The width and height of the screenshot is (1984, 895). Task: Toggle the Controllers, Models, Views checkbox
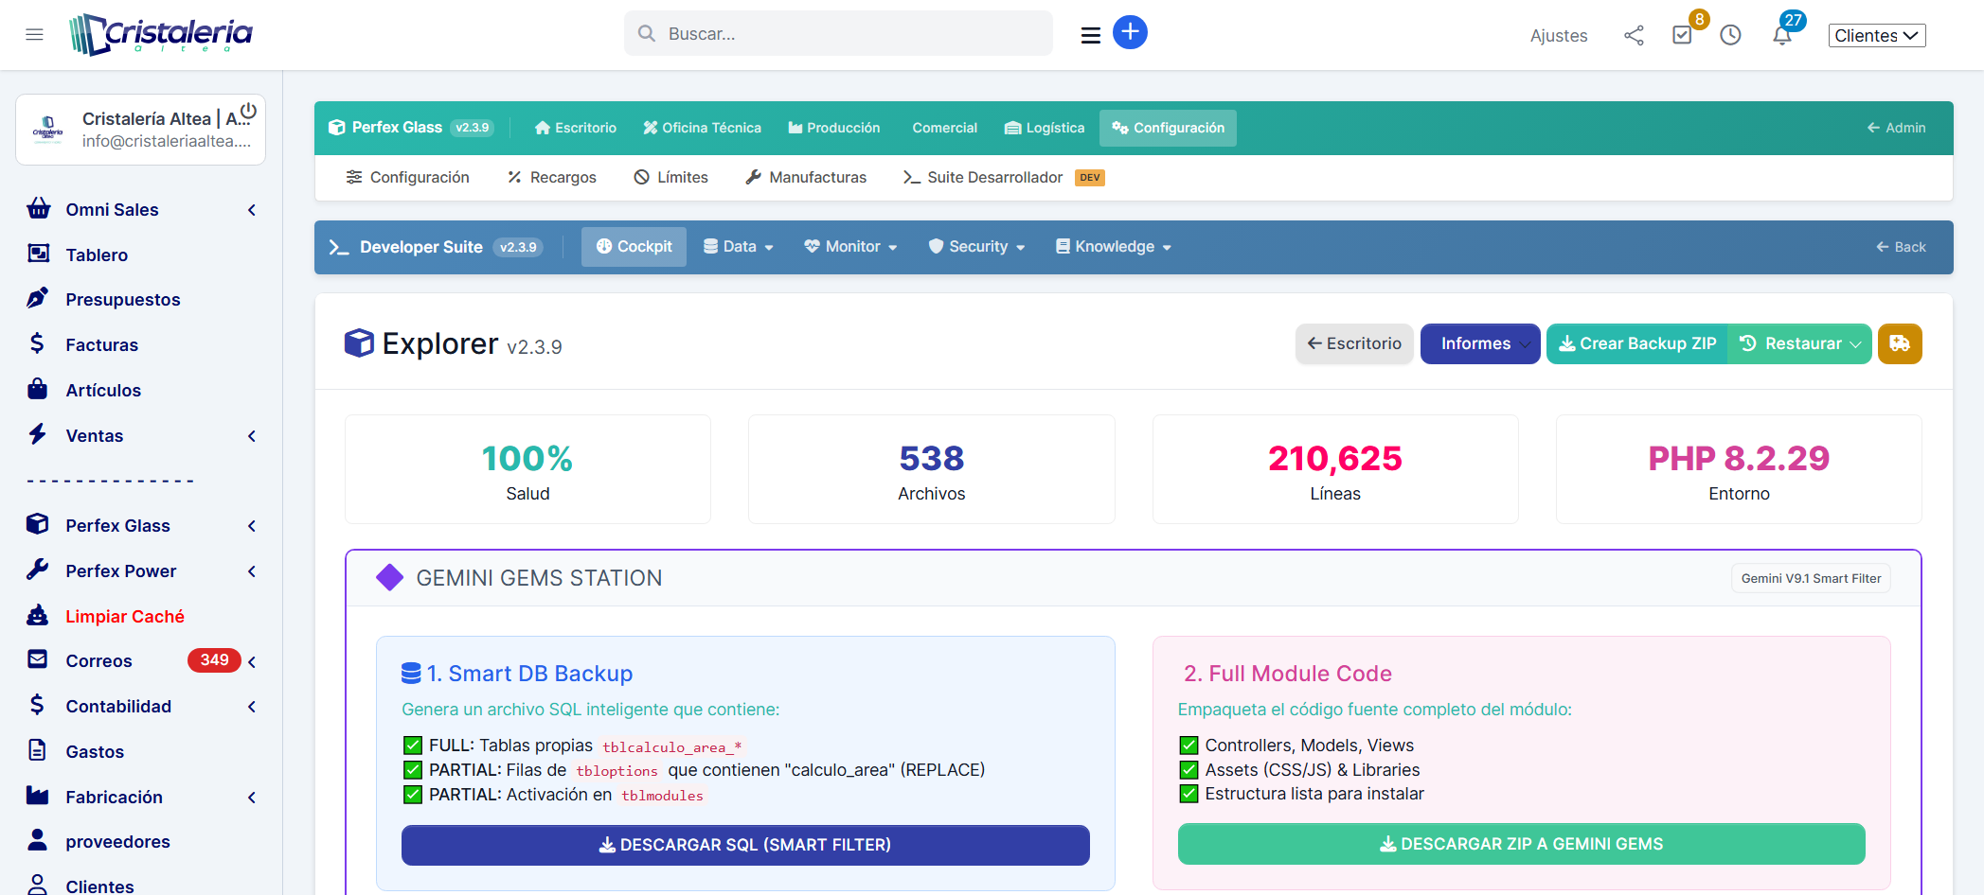[1189, 746]
